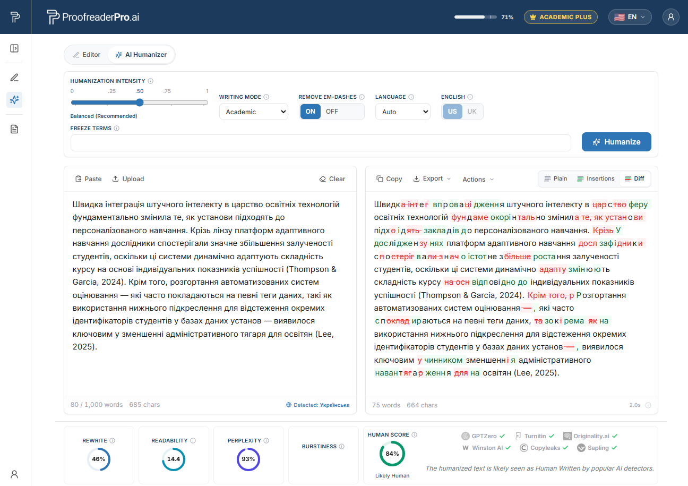The image size is (688, 486).
Task: Open the EN language selector in header
Action: point(630,17)
